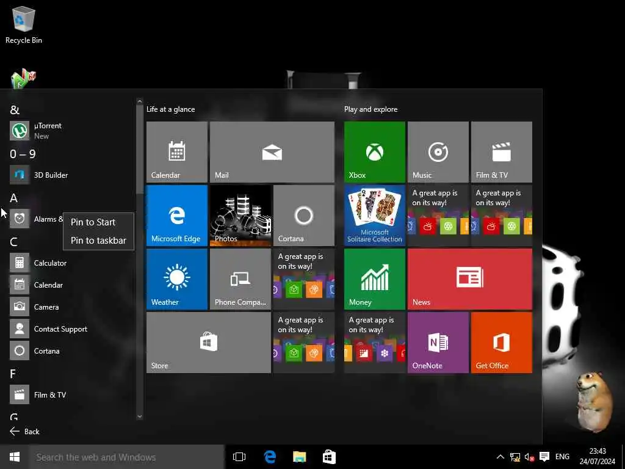Click 'A great app is on its way' tile beside Weather row
Screen dimensions: 625x469
304,278
